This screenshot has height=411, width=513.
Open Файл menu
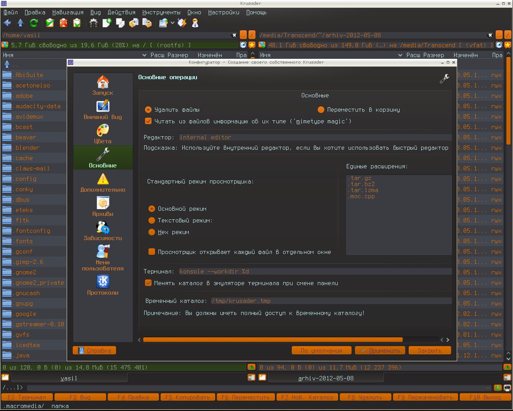pyautogui.click(x=10, y=13)
